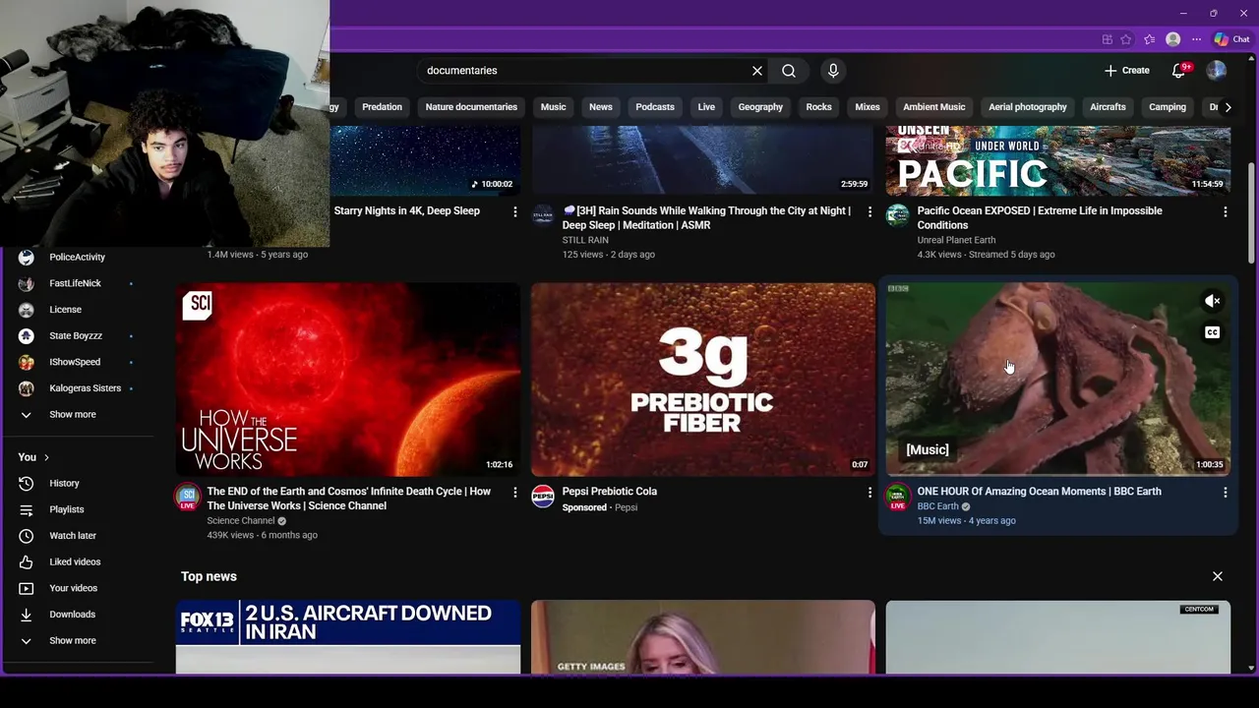Open FastLifeNick subscription
Screen dimensions: 1259x708
pos(77,283)
